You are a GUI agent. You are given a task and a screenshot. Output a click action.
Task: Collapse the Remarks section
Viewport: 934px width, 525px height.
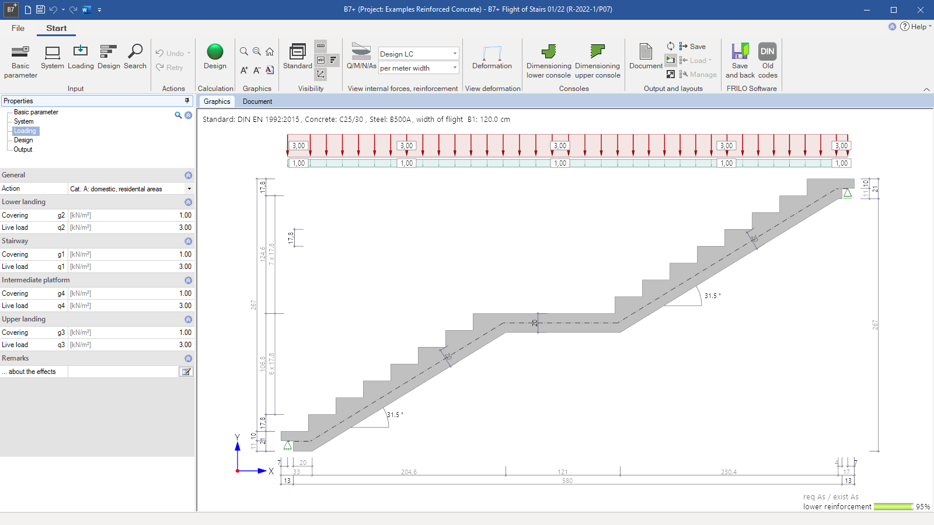[x=188, y=358]
